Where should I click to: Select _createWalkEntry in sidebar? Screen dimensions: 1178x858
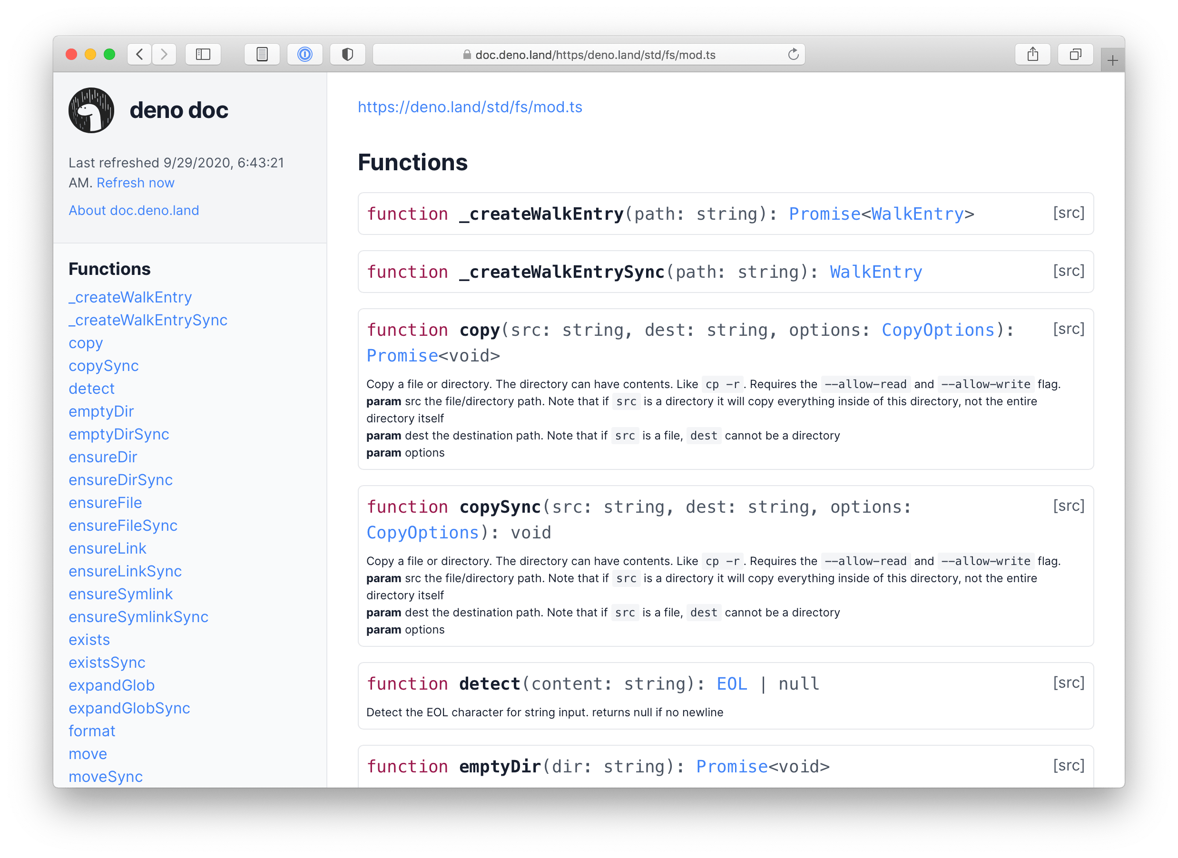coord(130,297)
